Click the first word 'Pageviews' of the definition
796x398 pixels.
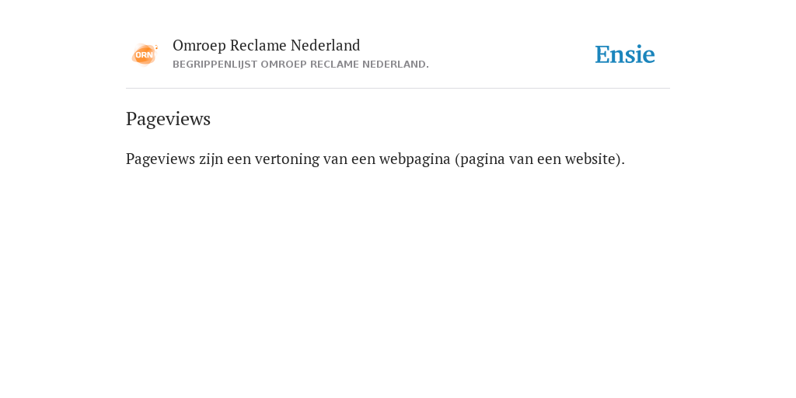pyautogui.click(x=160, y=159)
